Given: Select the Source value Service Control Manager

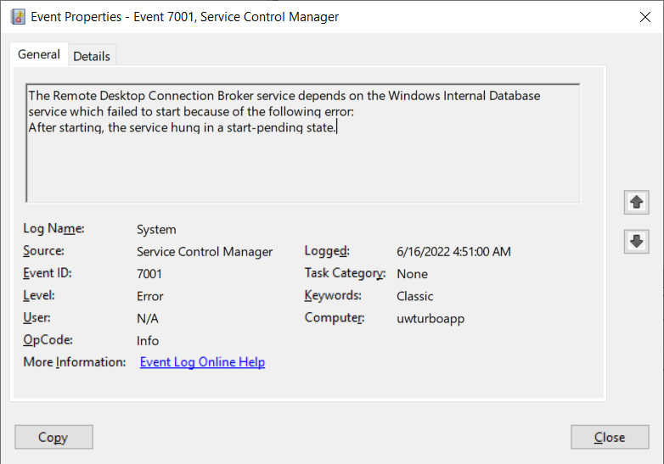Looking at the screenshot, I should 205,252.
